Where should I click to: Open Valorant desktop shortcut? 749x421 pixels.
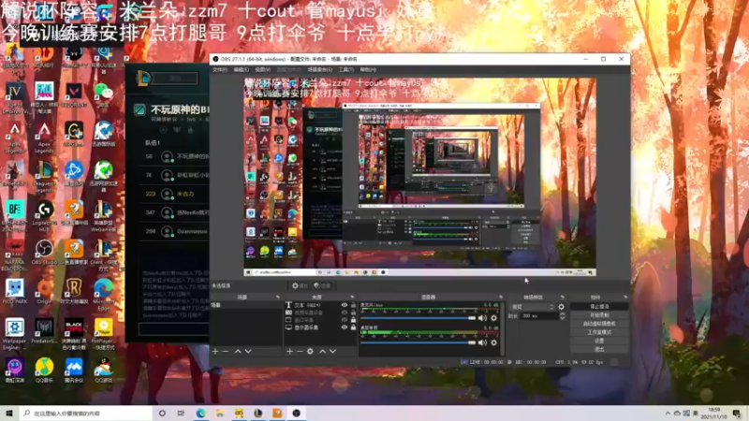74,94
